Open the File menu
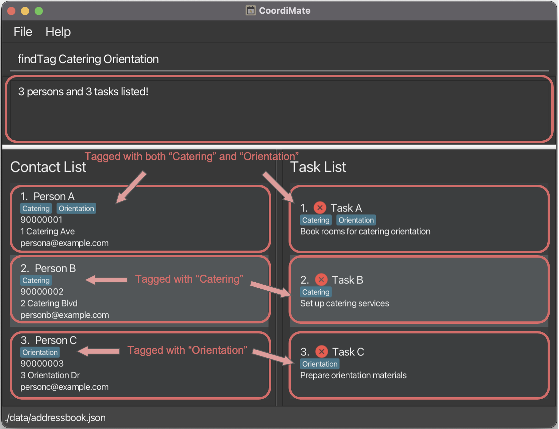This screenshot has height=429, width=559. [x=23, y=32]
